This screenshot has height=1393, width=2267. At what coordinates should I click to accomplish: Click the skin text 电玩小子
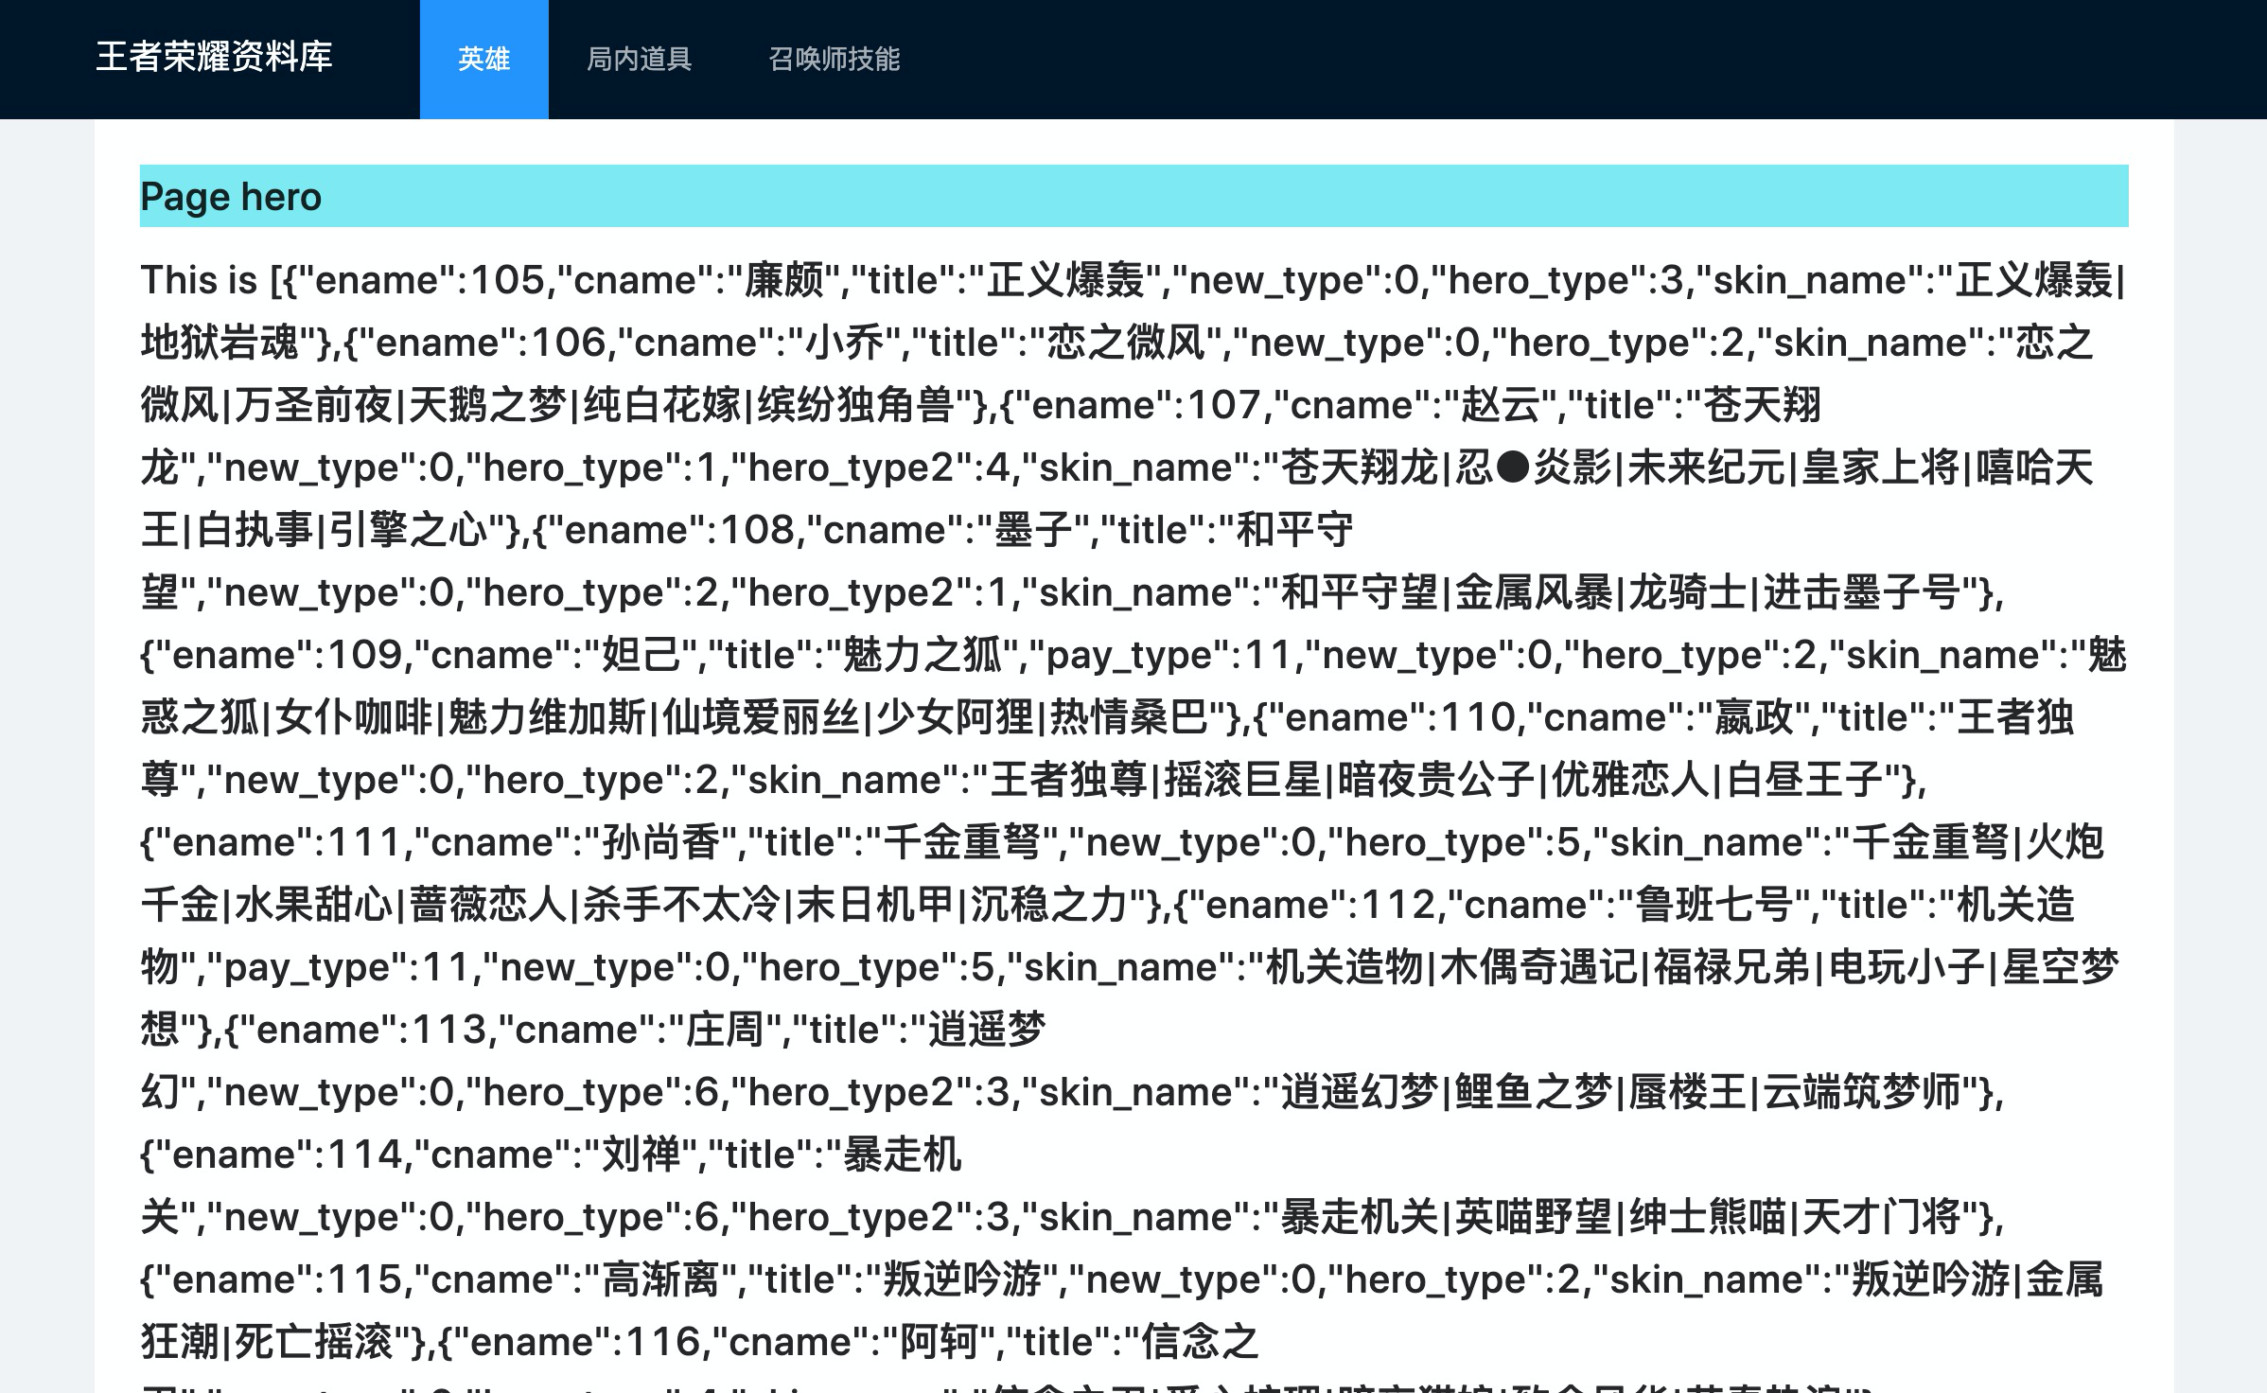(1907, 967)
